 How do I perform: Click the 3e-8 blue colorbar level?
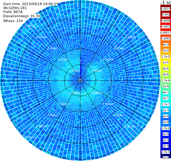click(166, 122)
